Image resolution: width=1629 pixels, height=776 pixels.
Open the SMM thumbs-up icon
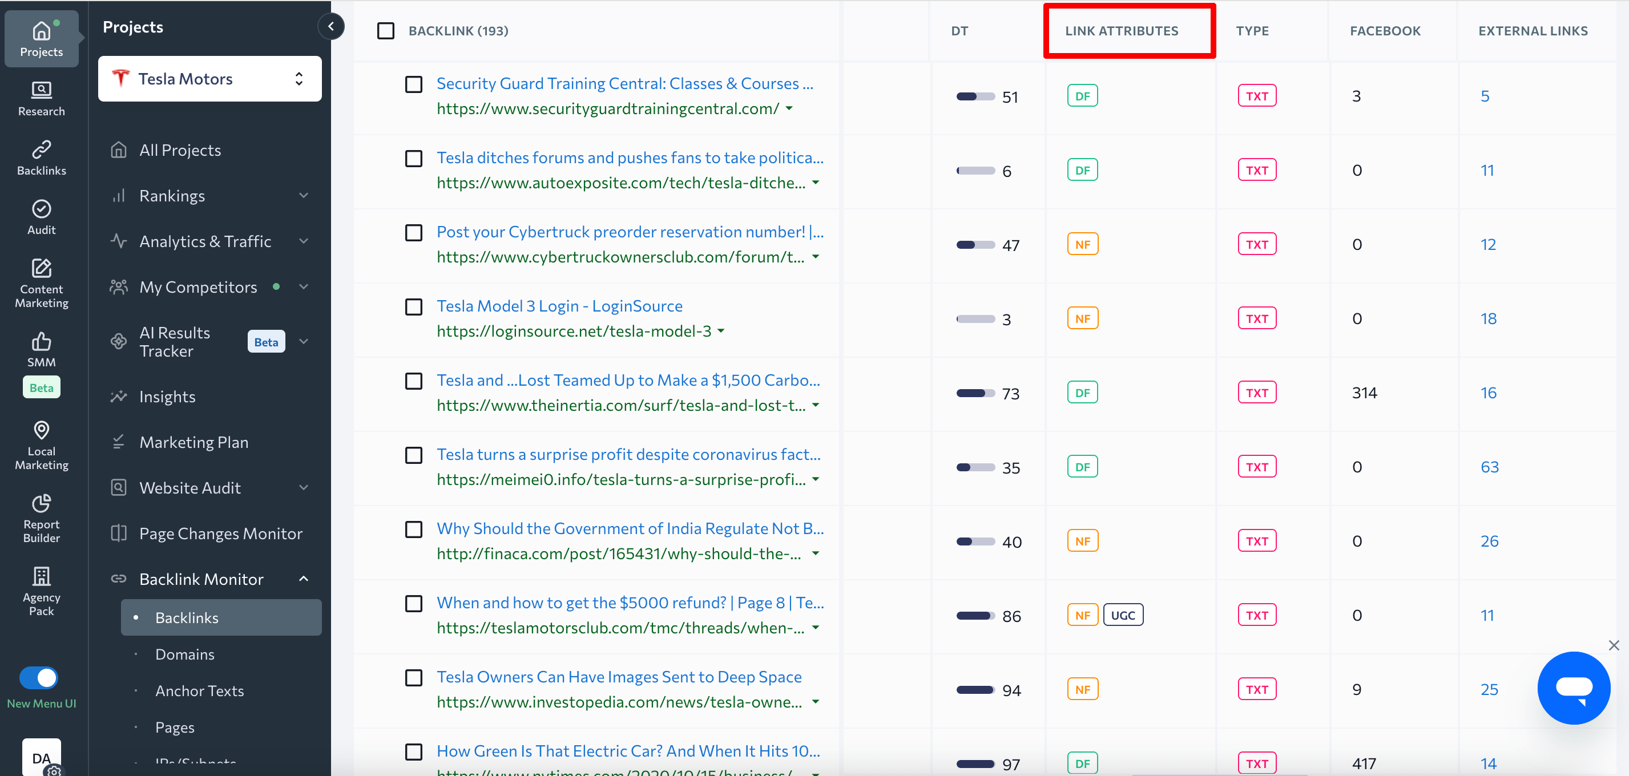[x=41, y=341]
